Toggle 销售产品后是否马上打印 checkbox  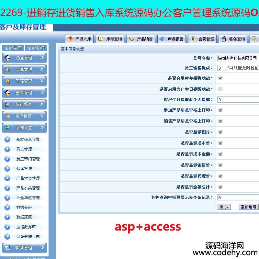(x=220, y=121)
